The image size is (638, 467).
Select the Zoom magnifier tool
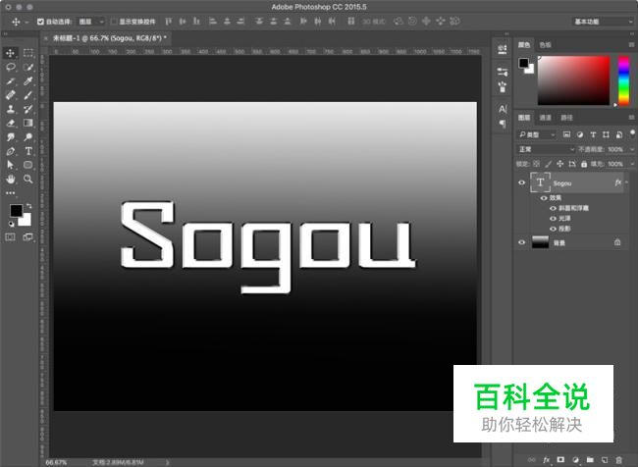pos(28,179)
